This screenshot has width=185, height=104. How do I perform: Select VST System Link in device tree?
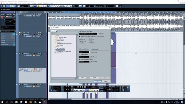point(58,53)
